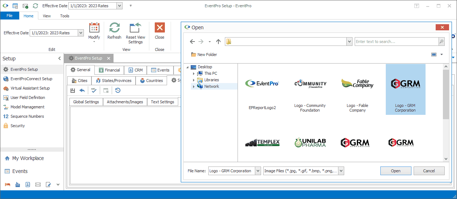Expand the This PC tree node
This screenshot has width=457, height=199.
[194, 73]
